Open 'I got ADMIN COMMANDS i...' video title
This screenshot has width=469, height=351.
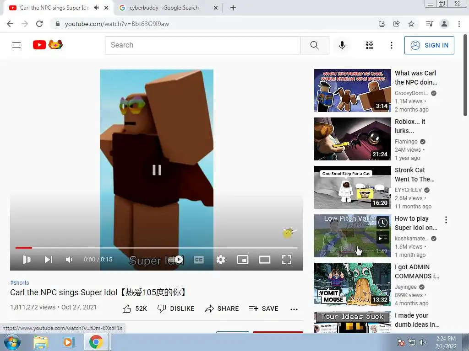417,271
